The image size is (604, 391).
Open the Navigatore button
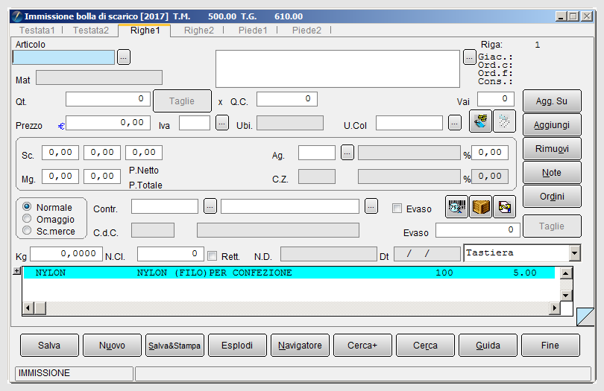click(300, 346)
